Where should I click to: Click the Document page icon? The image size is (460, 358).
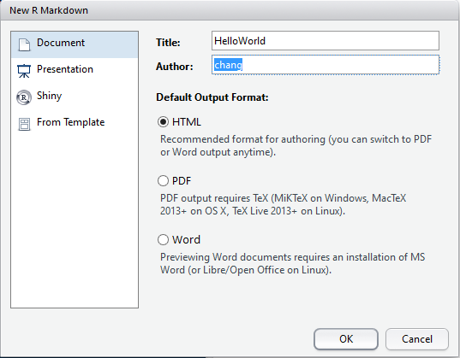coord(24,44)
